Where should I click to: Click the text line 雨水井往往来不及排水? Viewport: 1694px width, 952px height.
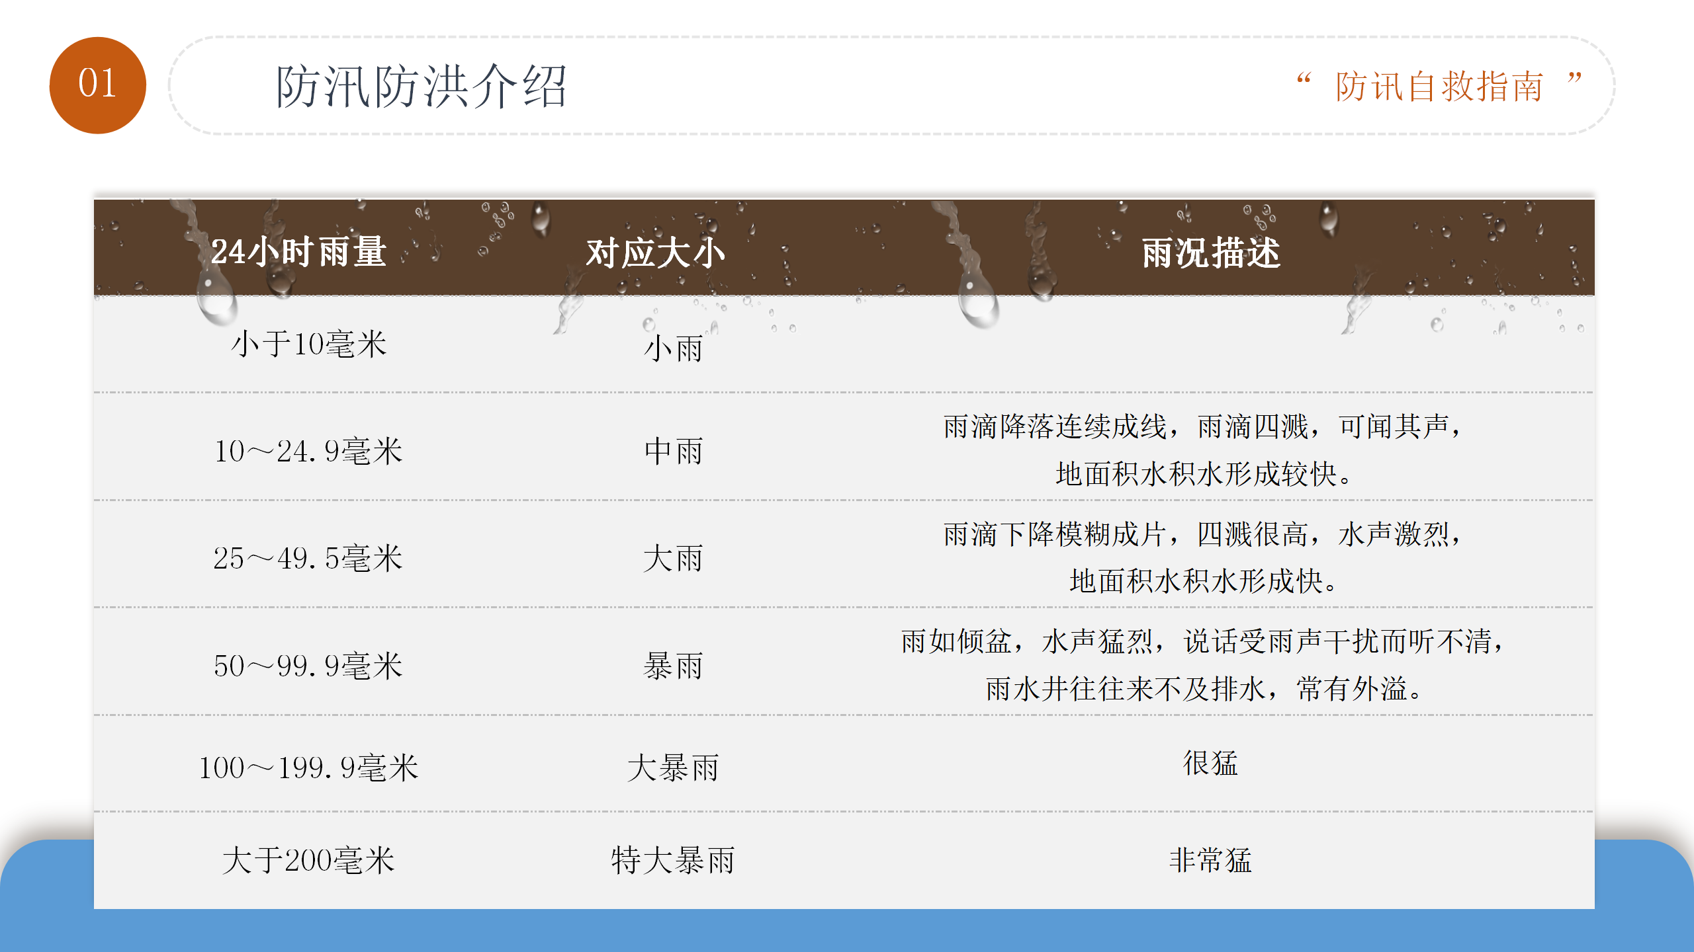click(1126, 689)
